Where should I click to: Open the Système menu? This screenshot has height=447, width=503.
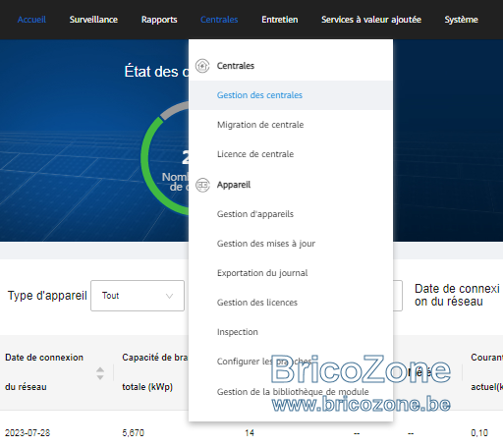tap(461, 20)
